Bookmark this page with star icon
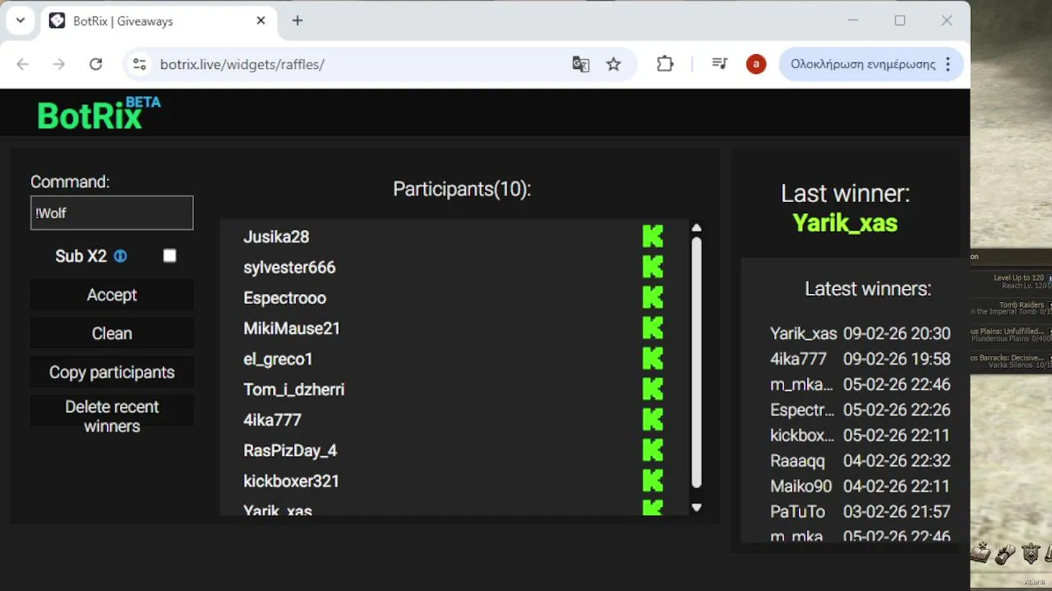This screenshot has width=1052, height=591. [x=614, y=64]
